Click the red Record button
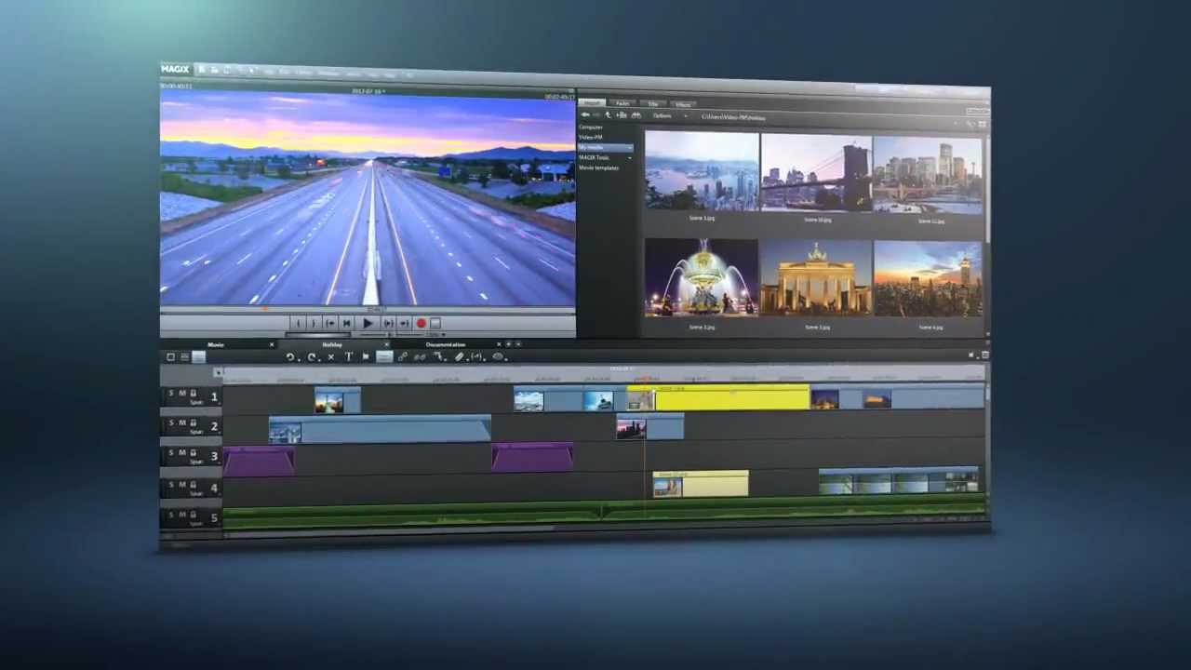Image resolution: width=1191 pixels, height=670 pixels. click(x=421, y=324)
